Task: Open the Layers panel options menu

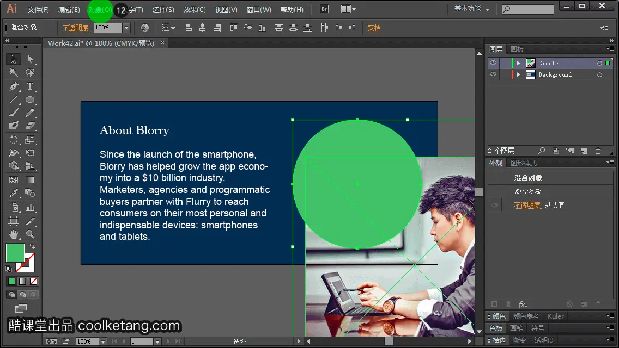Action: click(x=610, y=49)
